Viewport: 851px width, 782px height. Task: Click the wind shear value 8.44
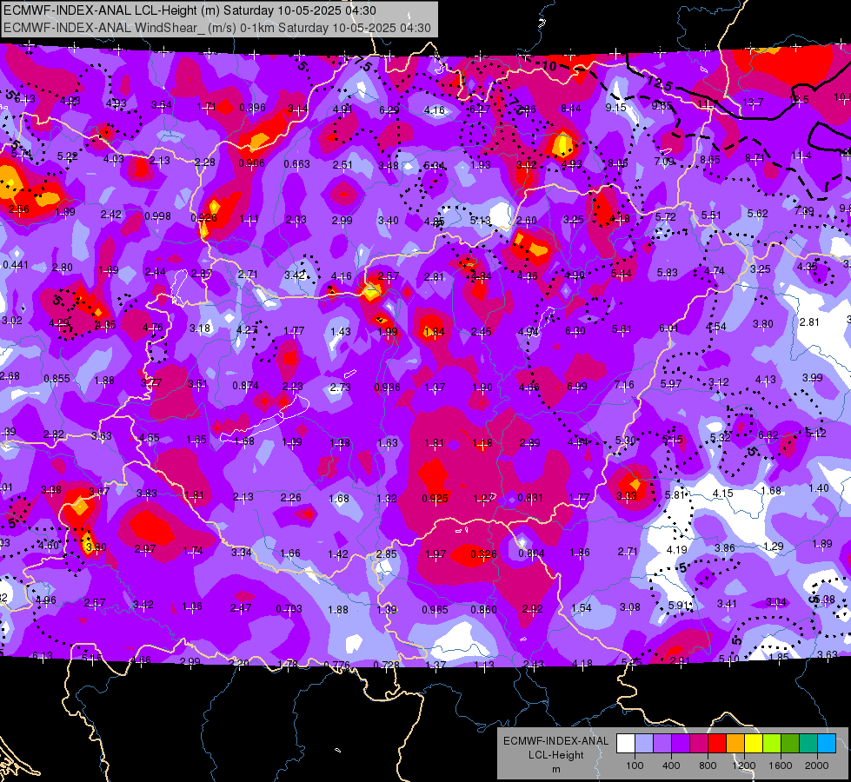[x=571, y=109]
